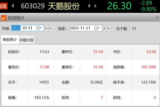Click the current price 26.30
Screen dimensions: 160x107
119,6
